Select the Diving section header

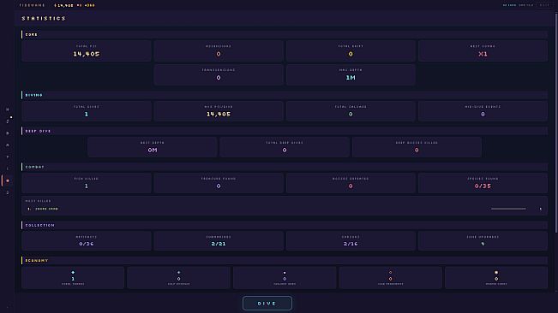[x=33, y=95]
